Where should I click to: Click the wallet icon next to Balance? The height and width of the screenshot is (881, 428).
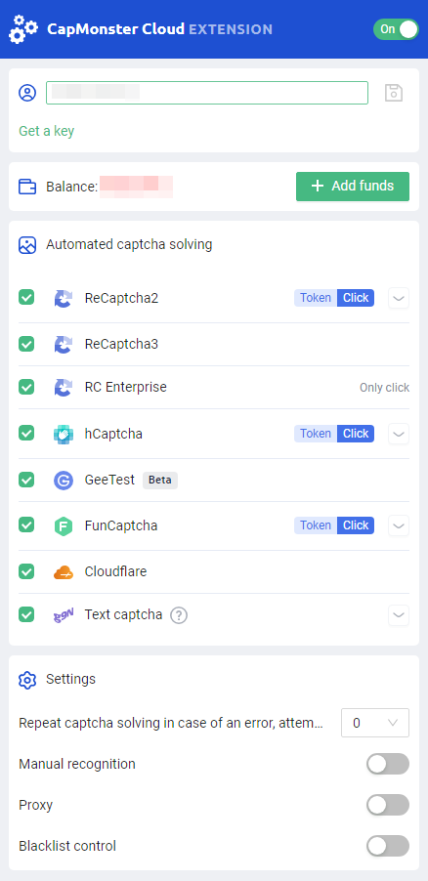coord(27,186)
